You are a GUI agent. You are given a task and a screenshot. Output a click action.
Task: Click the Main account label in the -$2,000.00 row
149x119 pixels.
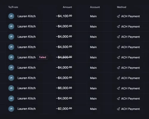[93, 109]
